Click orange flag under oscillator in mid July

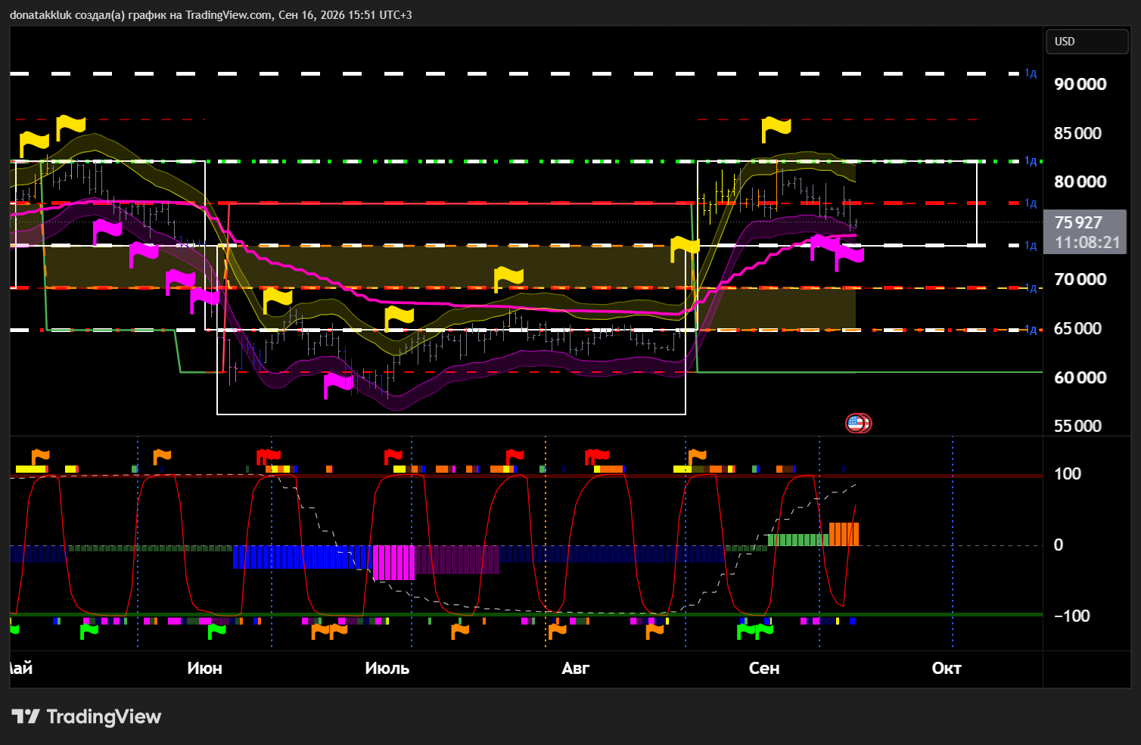(x=459, y=630)
